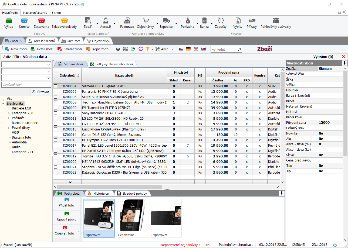Viewport: 348px width, 248px height.
Task: Select the first Gigaset product photo
Action: (x=99, y=218)
